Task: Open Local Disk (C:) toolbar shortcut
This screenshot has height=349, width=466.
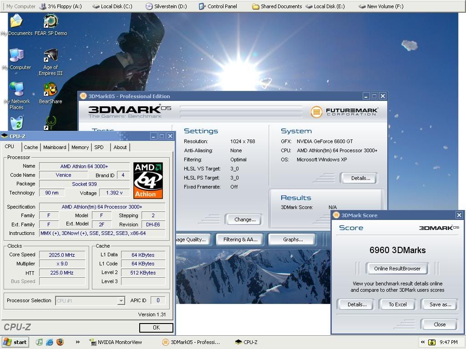Action: tap(112, 6)
